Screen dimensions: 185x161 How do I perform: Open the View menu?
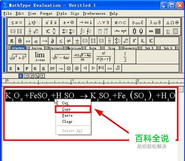click(32, 14)
